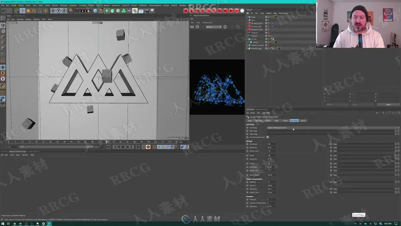The image size is (401, 226).
Task: Click the Camera object icon in toolbar
Action: (x=146, y=11)
